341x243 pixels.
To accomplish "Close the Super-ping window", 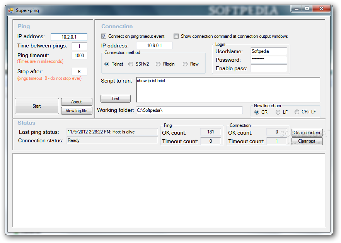I will [321, 8].
